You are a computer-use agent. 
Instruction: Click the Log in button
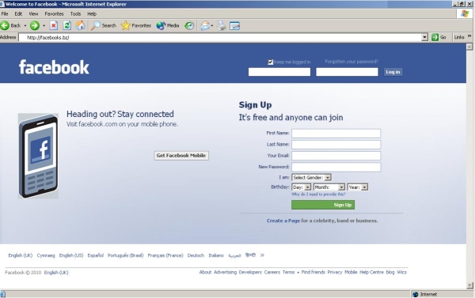[393, 72]
